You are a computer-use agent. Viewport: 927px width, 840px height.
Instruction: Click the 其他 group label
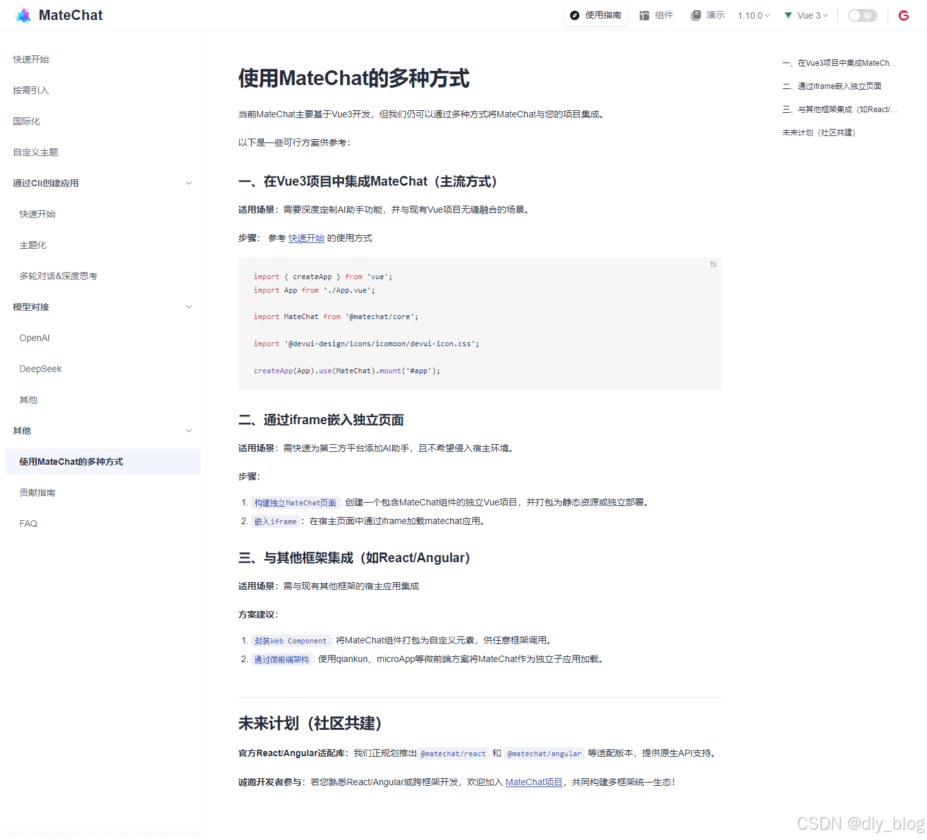22,431
